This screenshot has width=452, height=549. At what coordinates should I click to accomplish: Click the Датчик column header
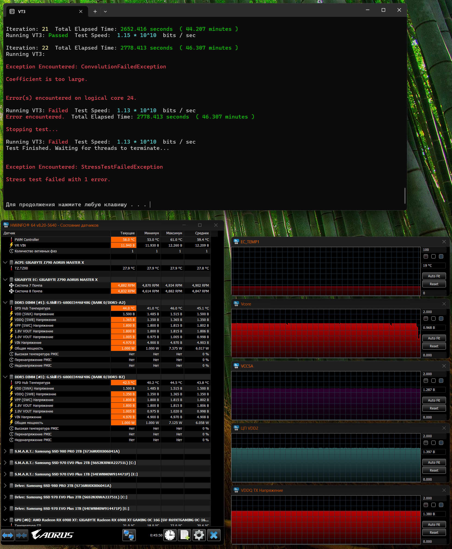pyautogui.click(x=56, y=233)
